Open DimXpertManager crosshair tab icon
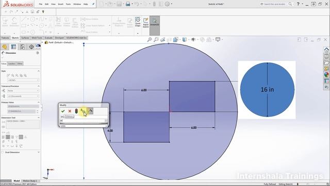 pos(31,47)
